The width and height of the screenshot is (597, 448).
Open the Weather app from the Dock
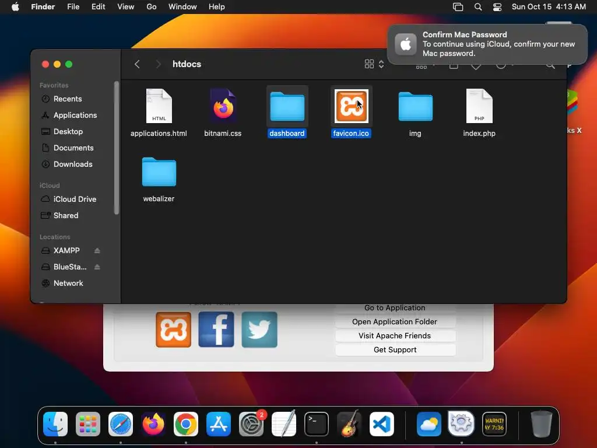tap(429, 424)
